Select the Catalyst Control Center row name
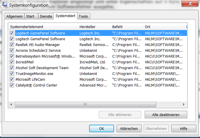200x138 pixels. click(36, 85)
